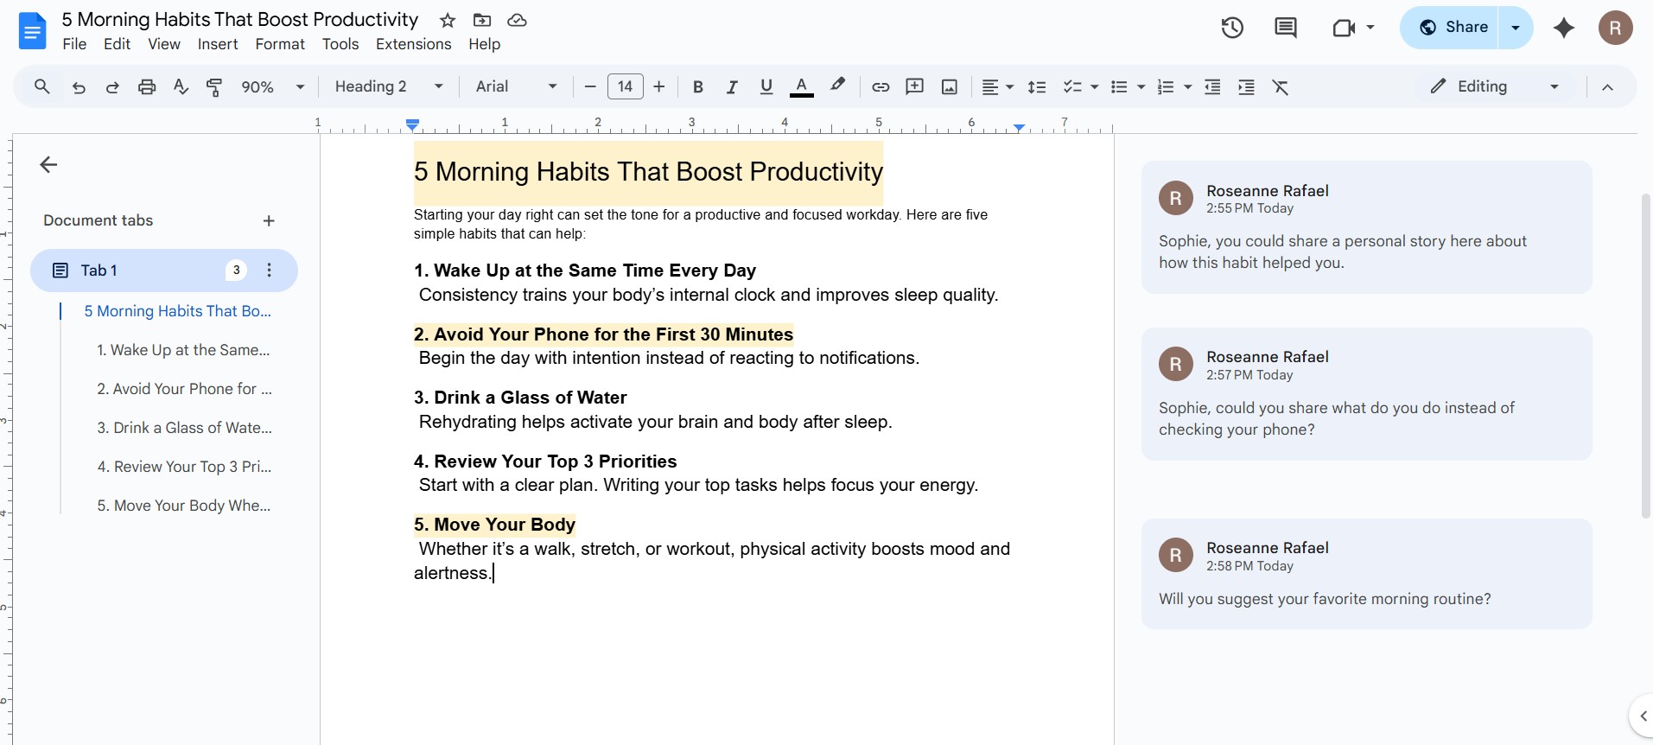
Task: Jump to '4. Review Your Top 3 Pri...' outline heading
Action: 184,467
